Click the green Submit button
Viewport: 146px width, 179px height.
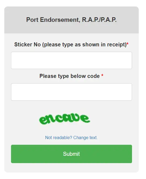72,154
